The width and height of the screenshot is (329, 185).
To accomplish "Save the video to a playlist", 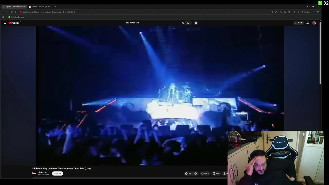I will [x=216, y=173].
